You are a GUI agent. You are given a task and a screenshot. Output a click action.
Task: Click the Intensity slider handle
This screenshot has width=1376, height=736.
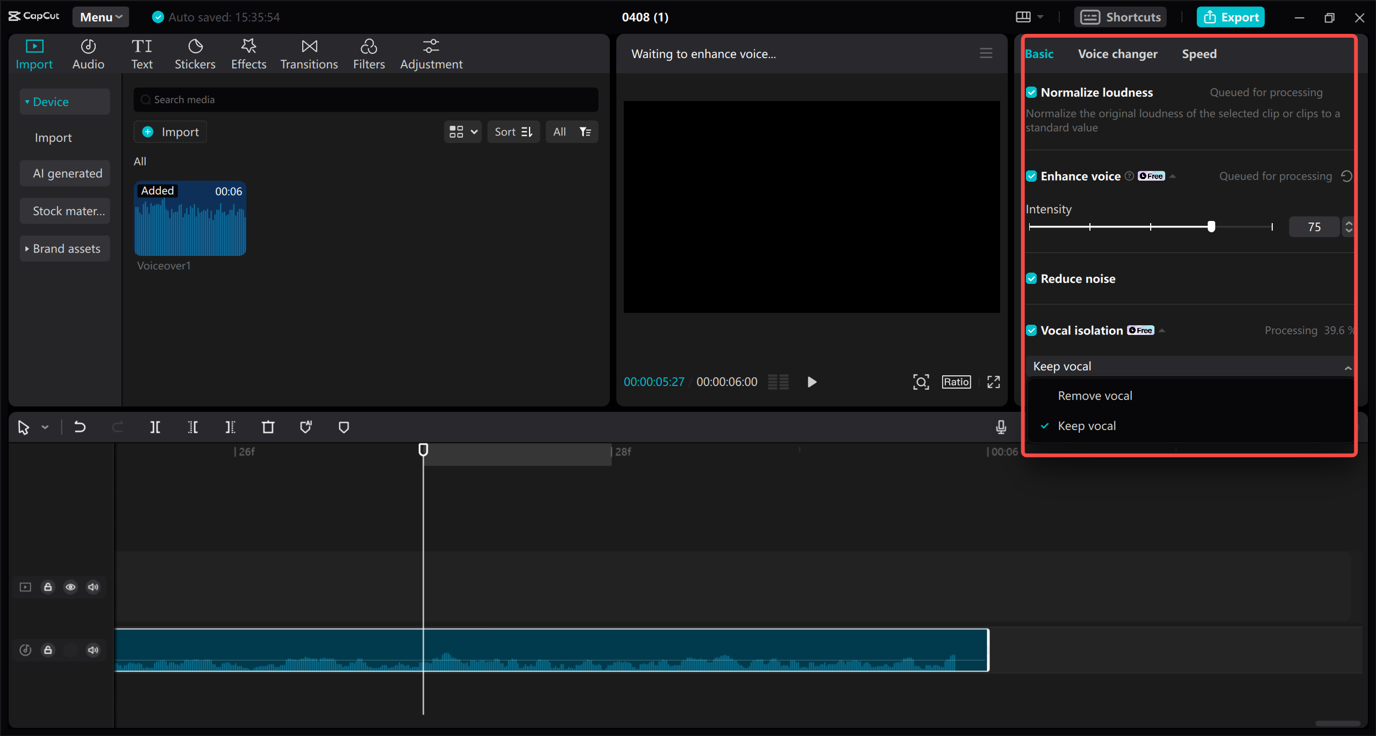click(1210, 226)
